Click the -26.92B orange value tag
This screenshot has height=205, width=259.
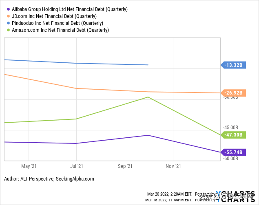click(x=233, y=93)
